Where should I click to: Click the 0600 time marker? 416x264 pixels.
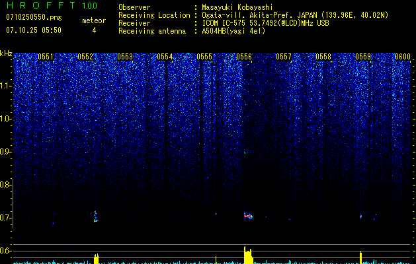(403, 57)
